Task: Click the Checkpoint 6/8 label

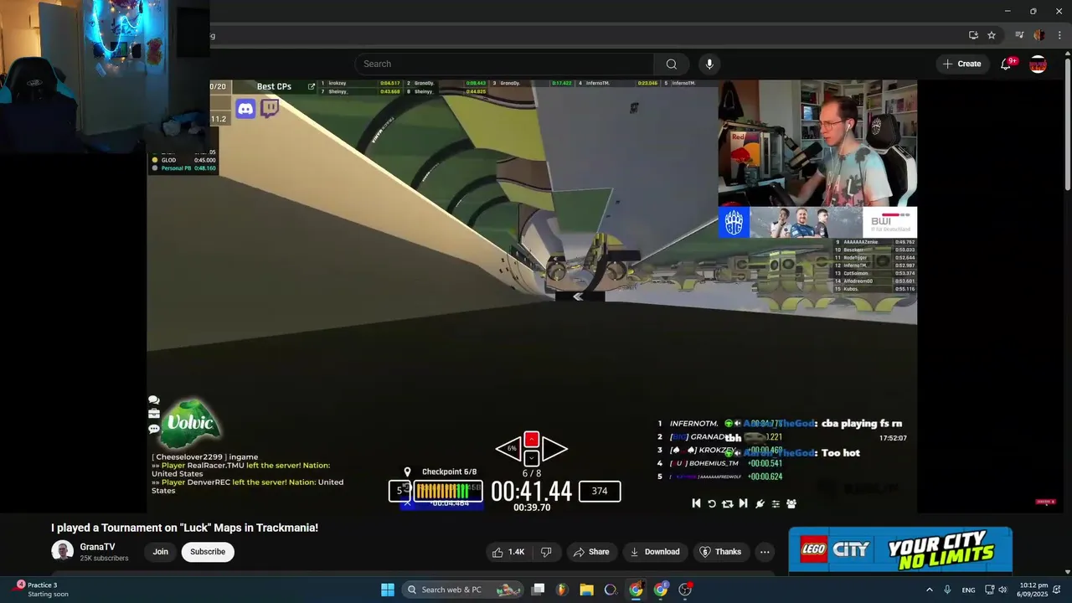Action: pyautogui.click(x=449, y=472)
